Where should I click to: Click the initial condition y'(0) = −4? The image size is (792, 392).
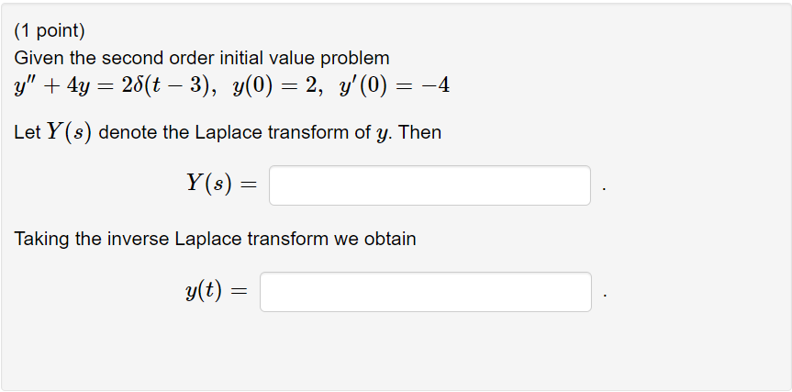pos(394,86)
